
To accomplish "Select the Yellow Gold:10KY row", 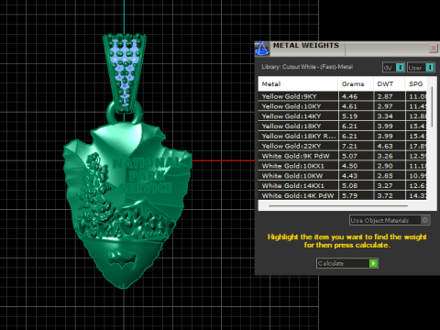I will (x=342, y=106).
